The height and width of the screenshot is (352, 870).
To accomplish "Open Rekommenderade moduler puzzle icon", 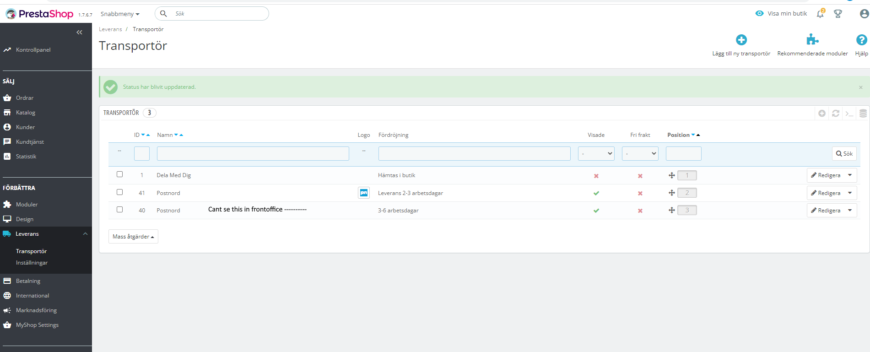I will pos(812,40).
